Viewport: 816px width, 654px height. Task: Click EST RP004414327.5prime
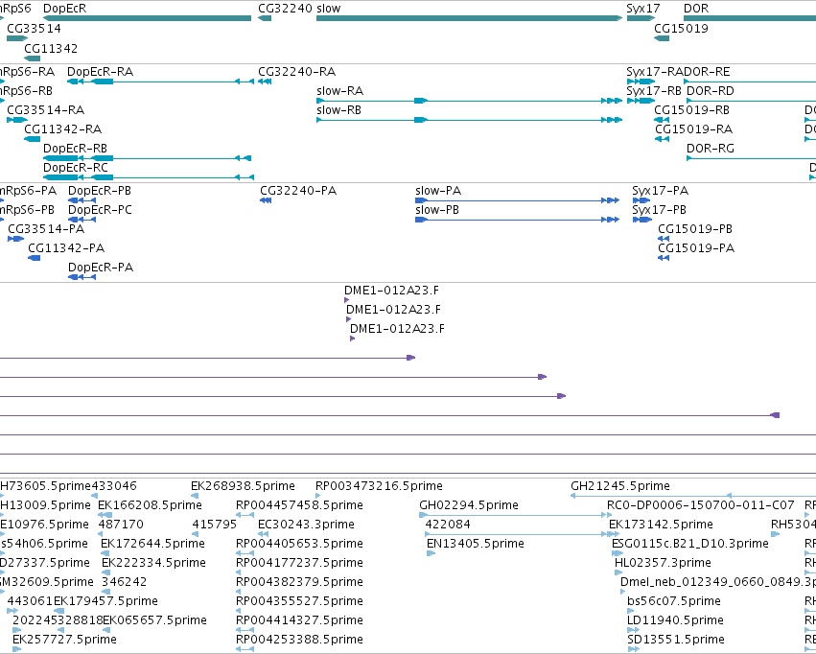coord(245,630)
